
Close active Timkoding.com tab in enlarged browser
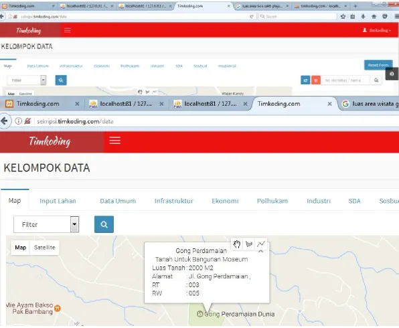(329, 104)
